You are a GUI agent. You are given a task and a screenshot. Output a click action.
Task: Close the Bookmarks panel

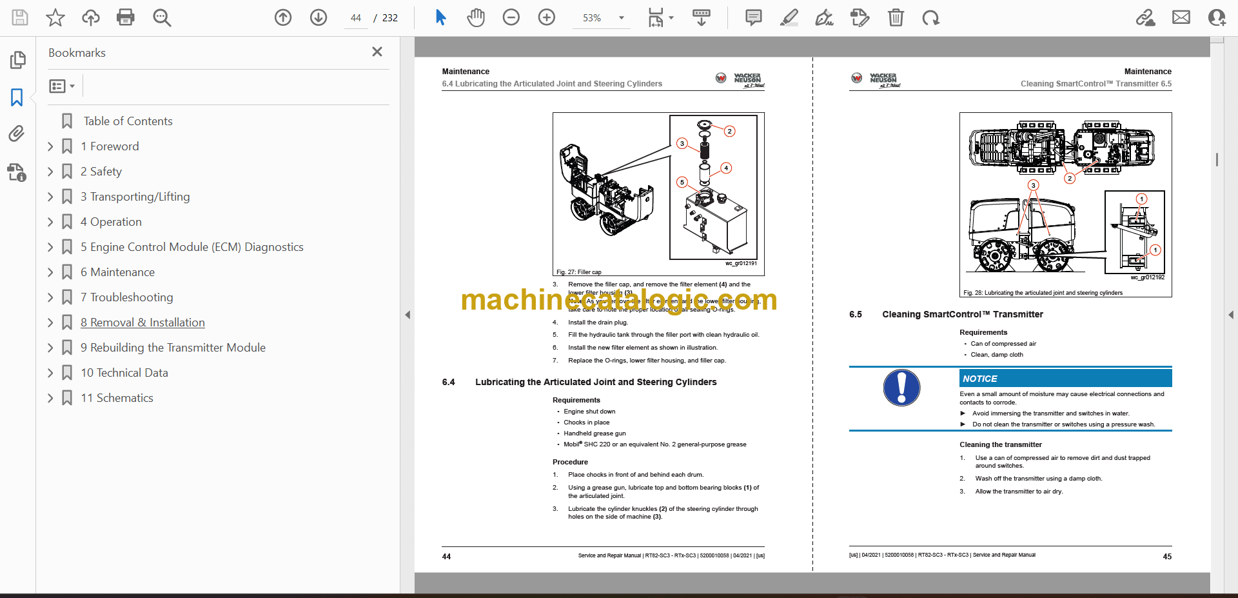[x=377, y=52]
